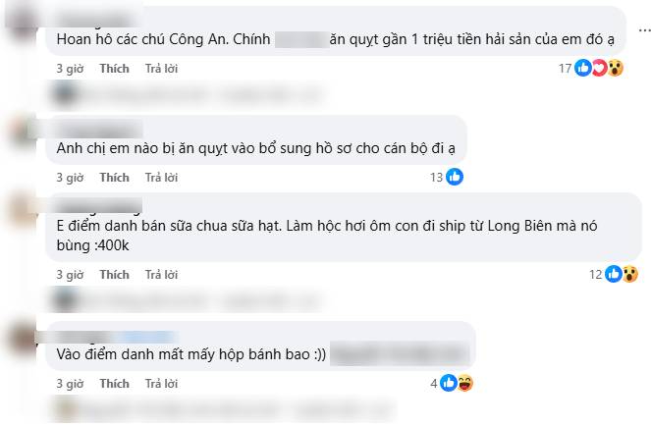This screenshot has height=427, width=651.
Task: Click wow emoji on sữa chua comment
Action: click(629, 274)
